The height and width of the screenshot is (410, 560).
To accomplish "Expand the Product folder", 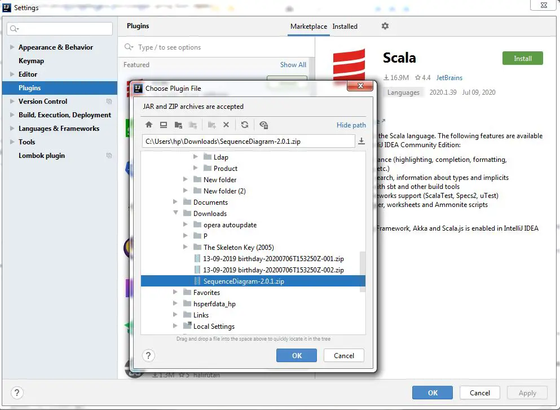I will tap(195, 168).
